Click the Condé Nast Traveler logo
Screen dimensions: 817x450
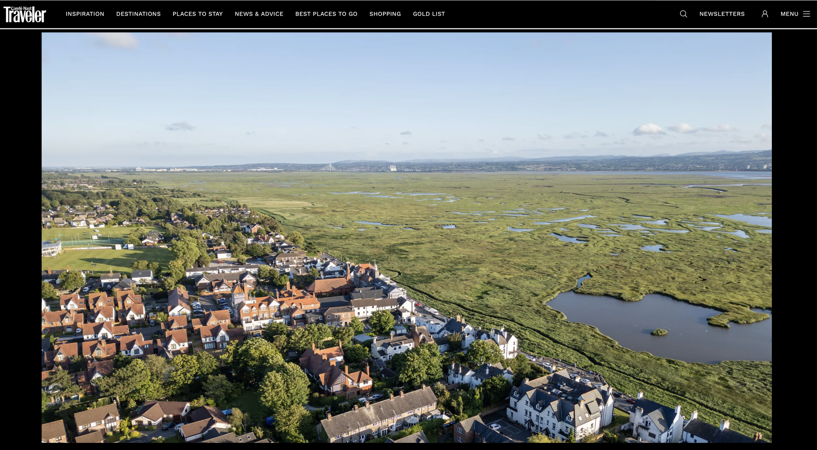tap(25, 14)
